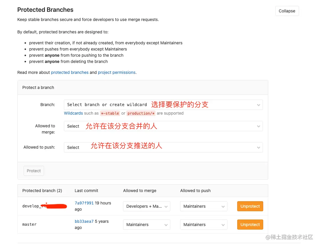Open master's 'Allowed to push' Maintainers dropdown
This screenshot has width=320, height=247.
[x=203, y=224]
